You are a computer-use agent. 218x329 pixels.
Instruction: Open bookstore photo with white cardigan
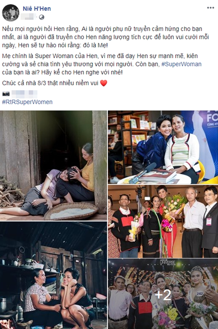coord(163,147)
